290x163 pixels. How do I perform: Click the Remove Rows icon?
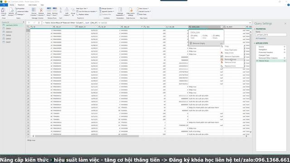[55, 10]
